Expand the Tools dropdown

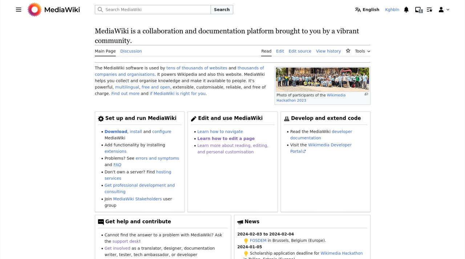[x=363, y=51]
